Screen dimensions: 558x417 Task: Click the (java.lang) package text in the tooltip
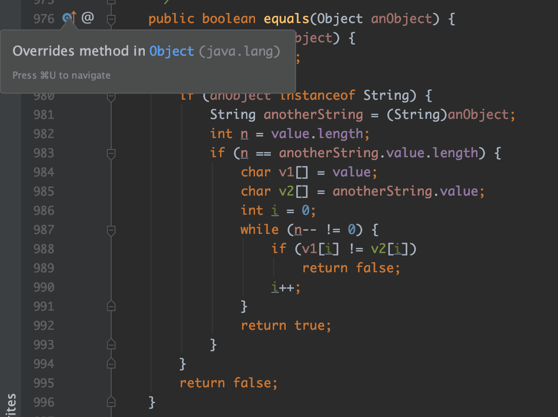240,51
